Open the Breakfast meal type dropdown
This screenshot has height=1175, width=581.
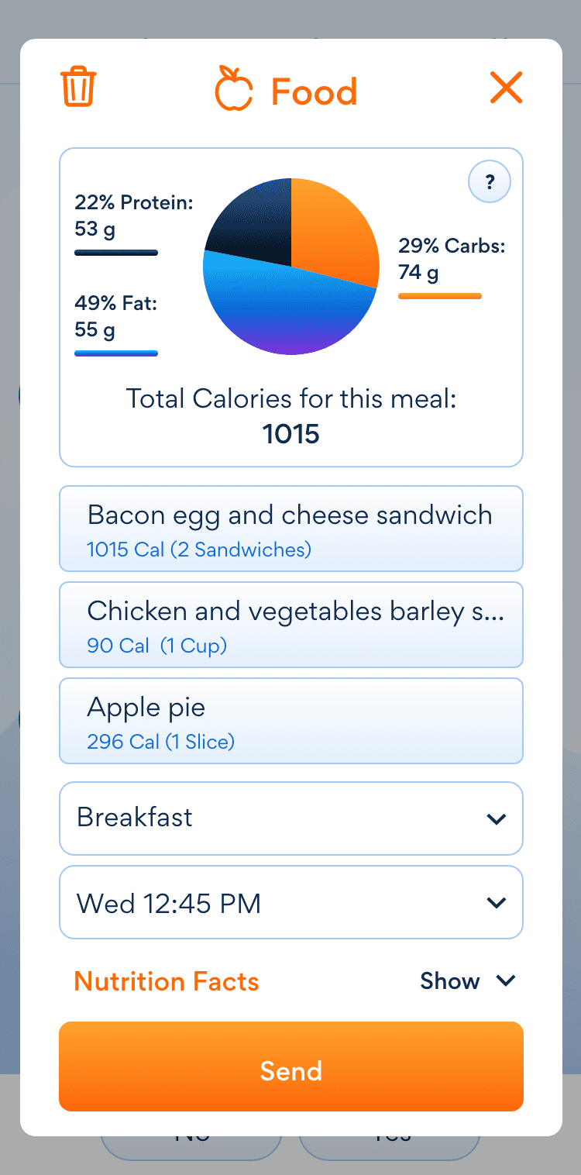tap(291, 818)
